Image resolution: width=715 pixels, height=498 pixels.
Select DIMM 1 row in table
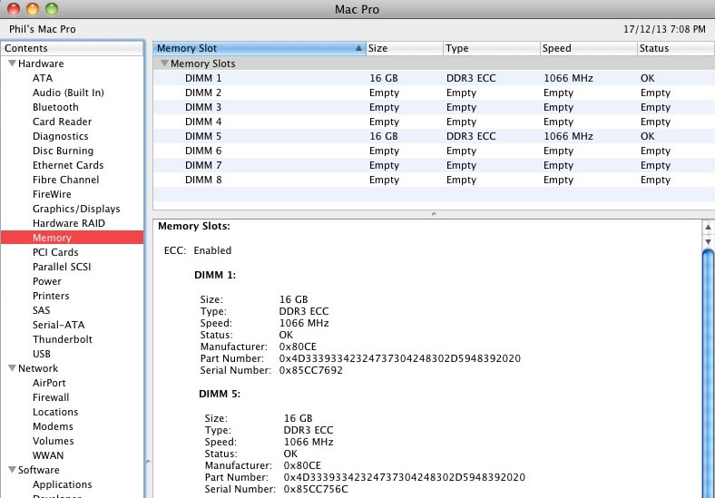(434, 78)
